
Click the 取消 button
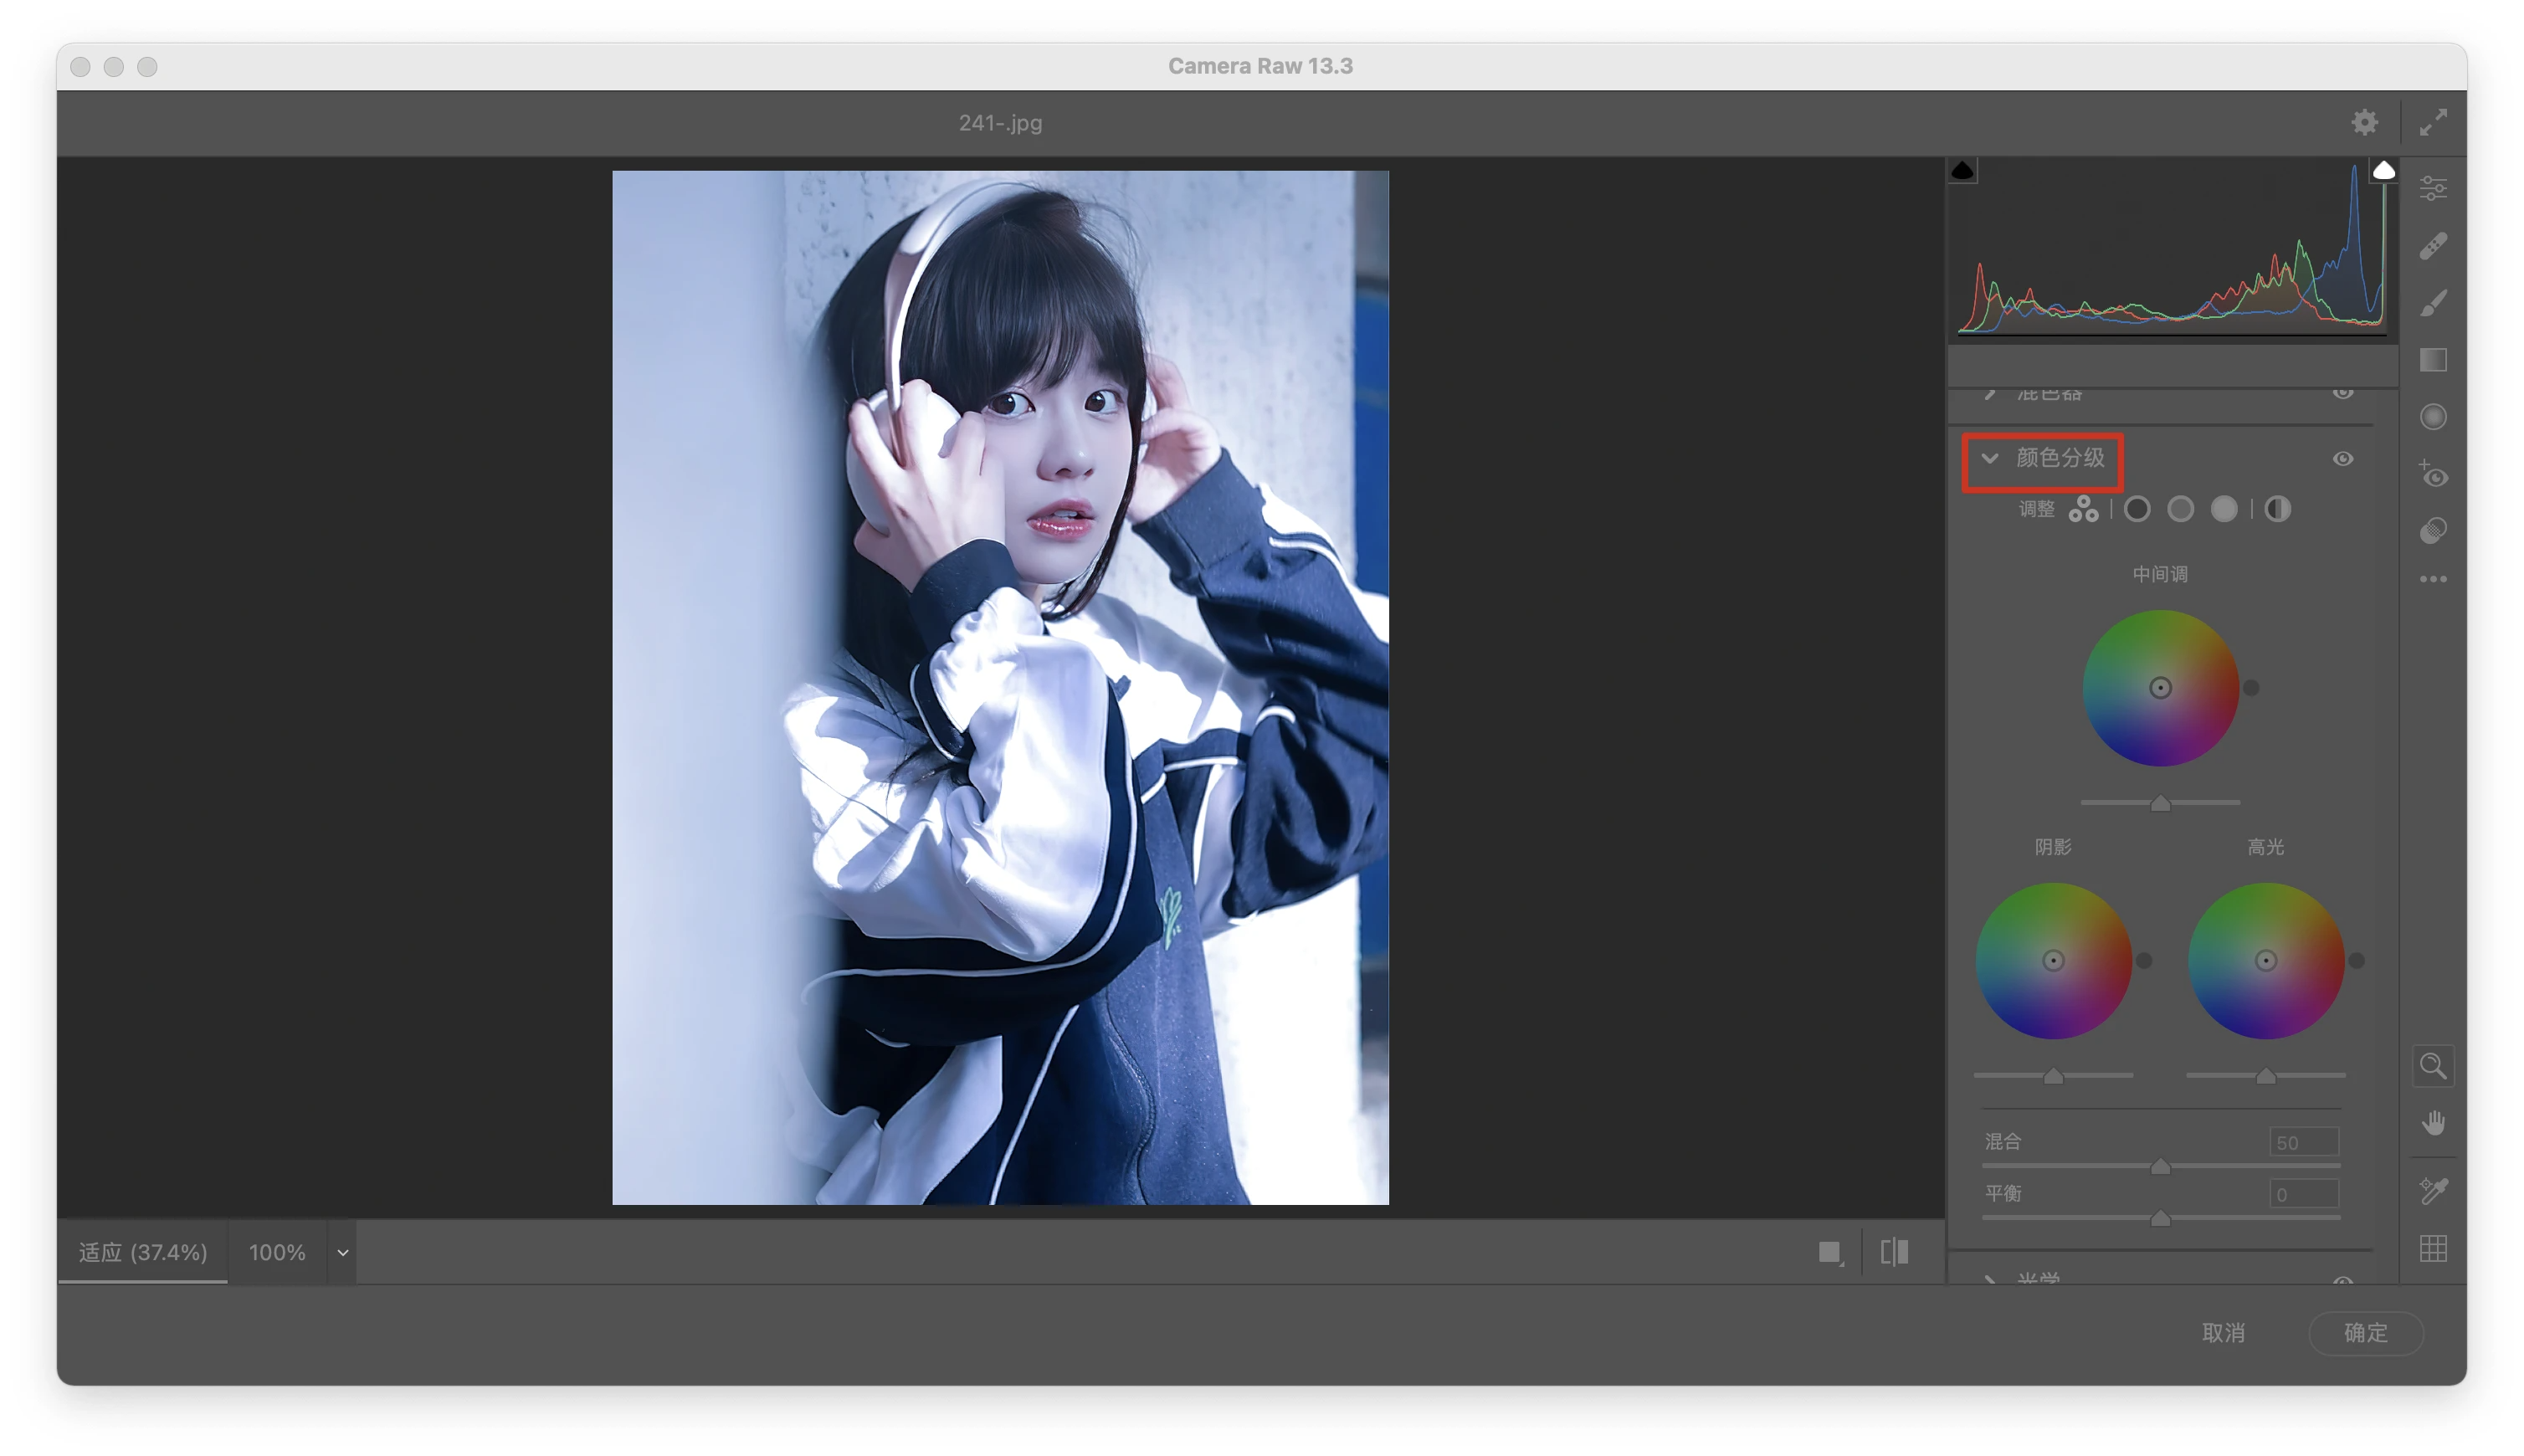pos(2222,1332)
